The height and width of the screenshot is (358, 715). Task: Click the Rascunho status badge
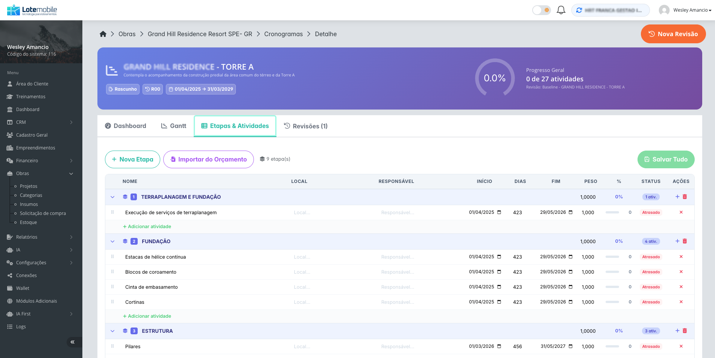tap(123, 89)
